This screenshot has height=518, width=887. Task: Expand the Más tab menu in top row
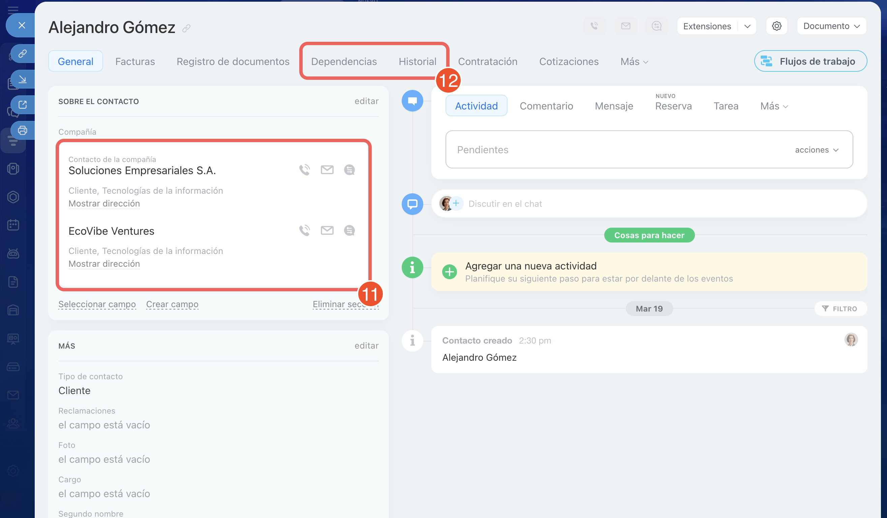pyautogui.click(x=634, y=62)
